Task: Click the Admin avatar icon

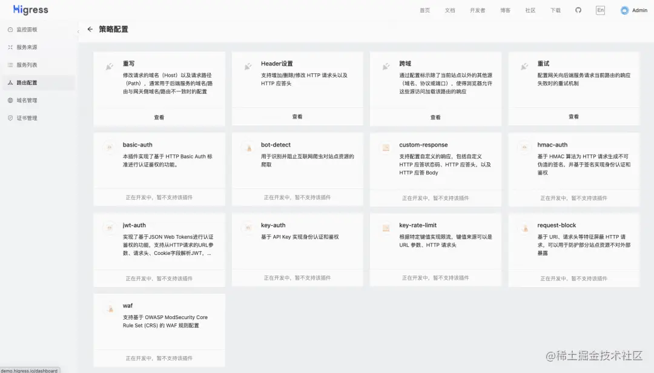Action: tap(624, 10)
